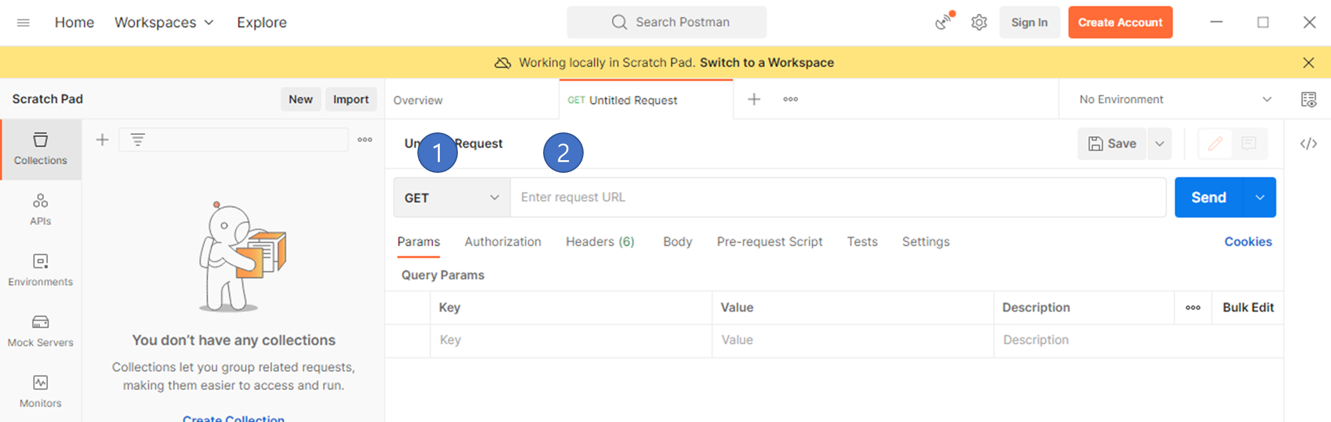The image size is (1331, 422).
Task: Open the settings gear icon
Action: 979,22
